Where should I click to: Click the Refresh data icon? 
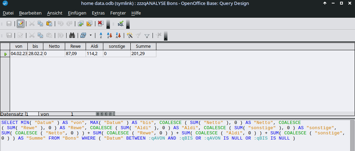(83, 35)
